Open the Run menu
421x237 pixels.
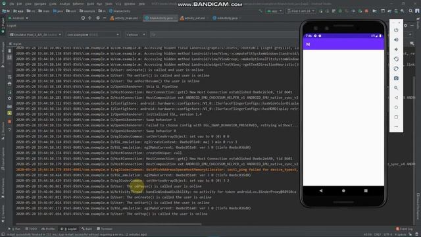pos(99,4)
